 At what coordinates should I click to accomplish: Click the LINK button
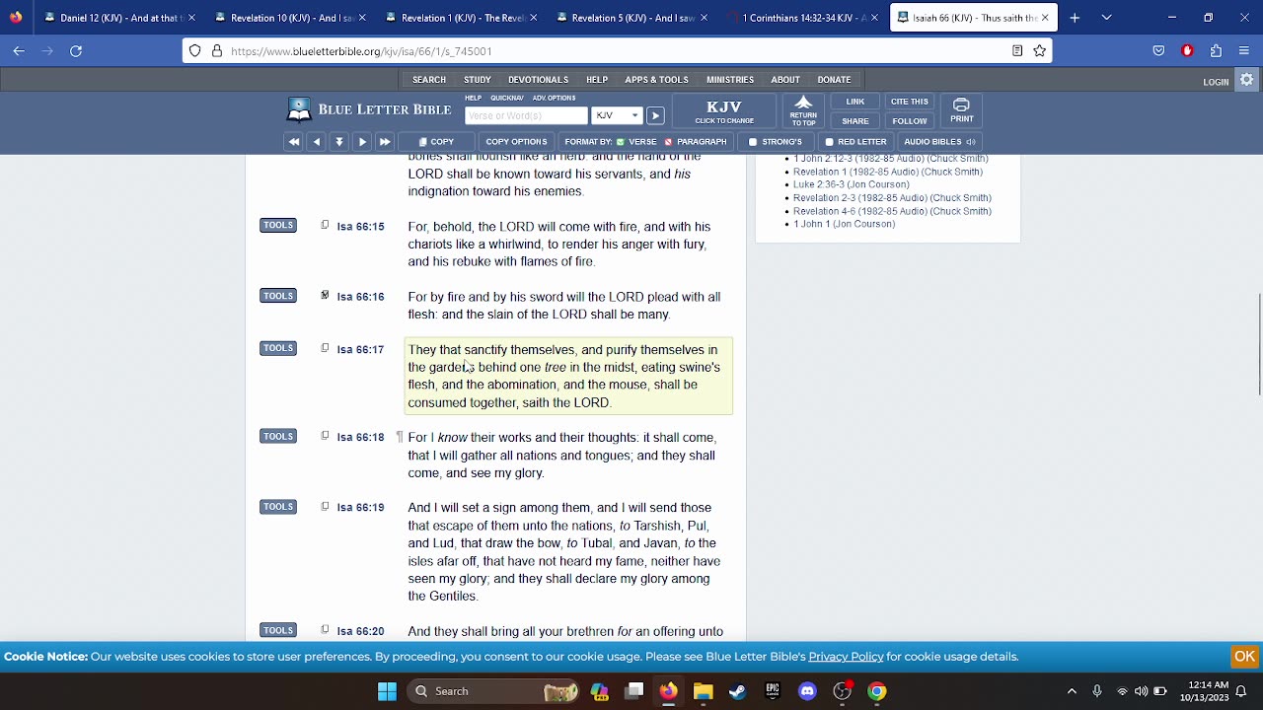855,102
